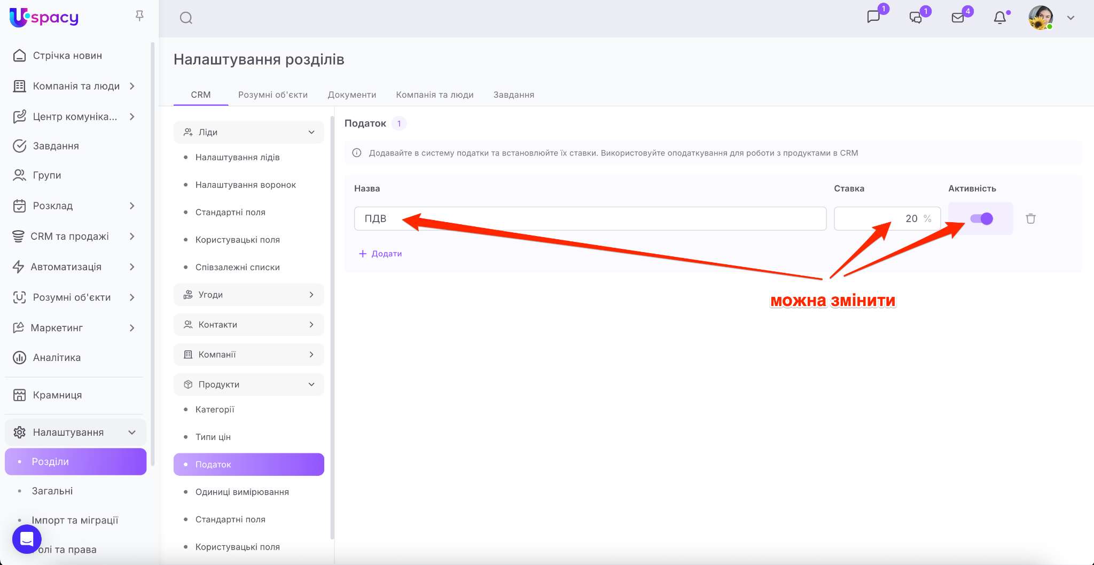Toggle the ПДВ tax activity switch
Screen dimensions: 1094x565
(981, 218)
